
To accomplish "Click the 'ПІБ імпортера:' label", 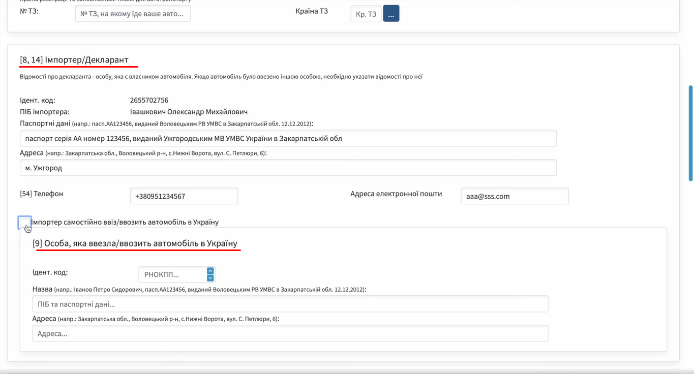I will tap(45, 112).
